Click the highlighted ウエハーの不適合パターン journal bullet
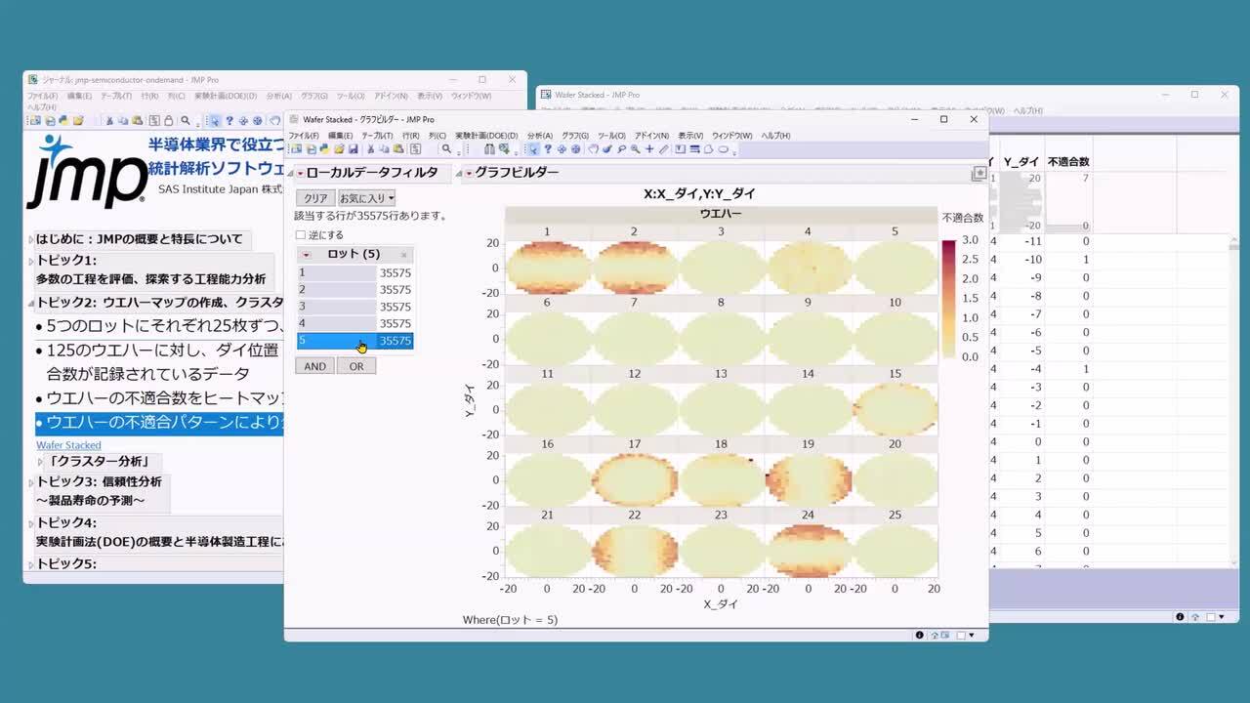1250x703 pixels. (x=159, y=423)
